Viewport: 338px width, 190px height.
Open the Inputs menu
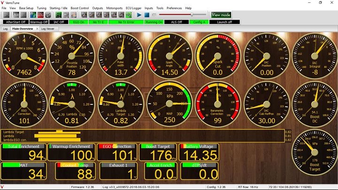pos(149,8)
